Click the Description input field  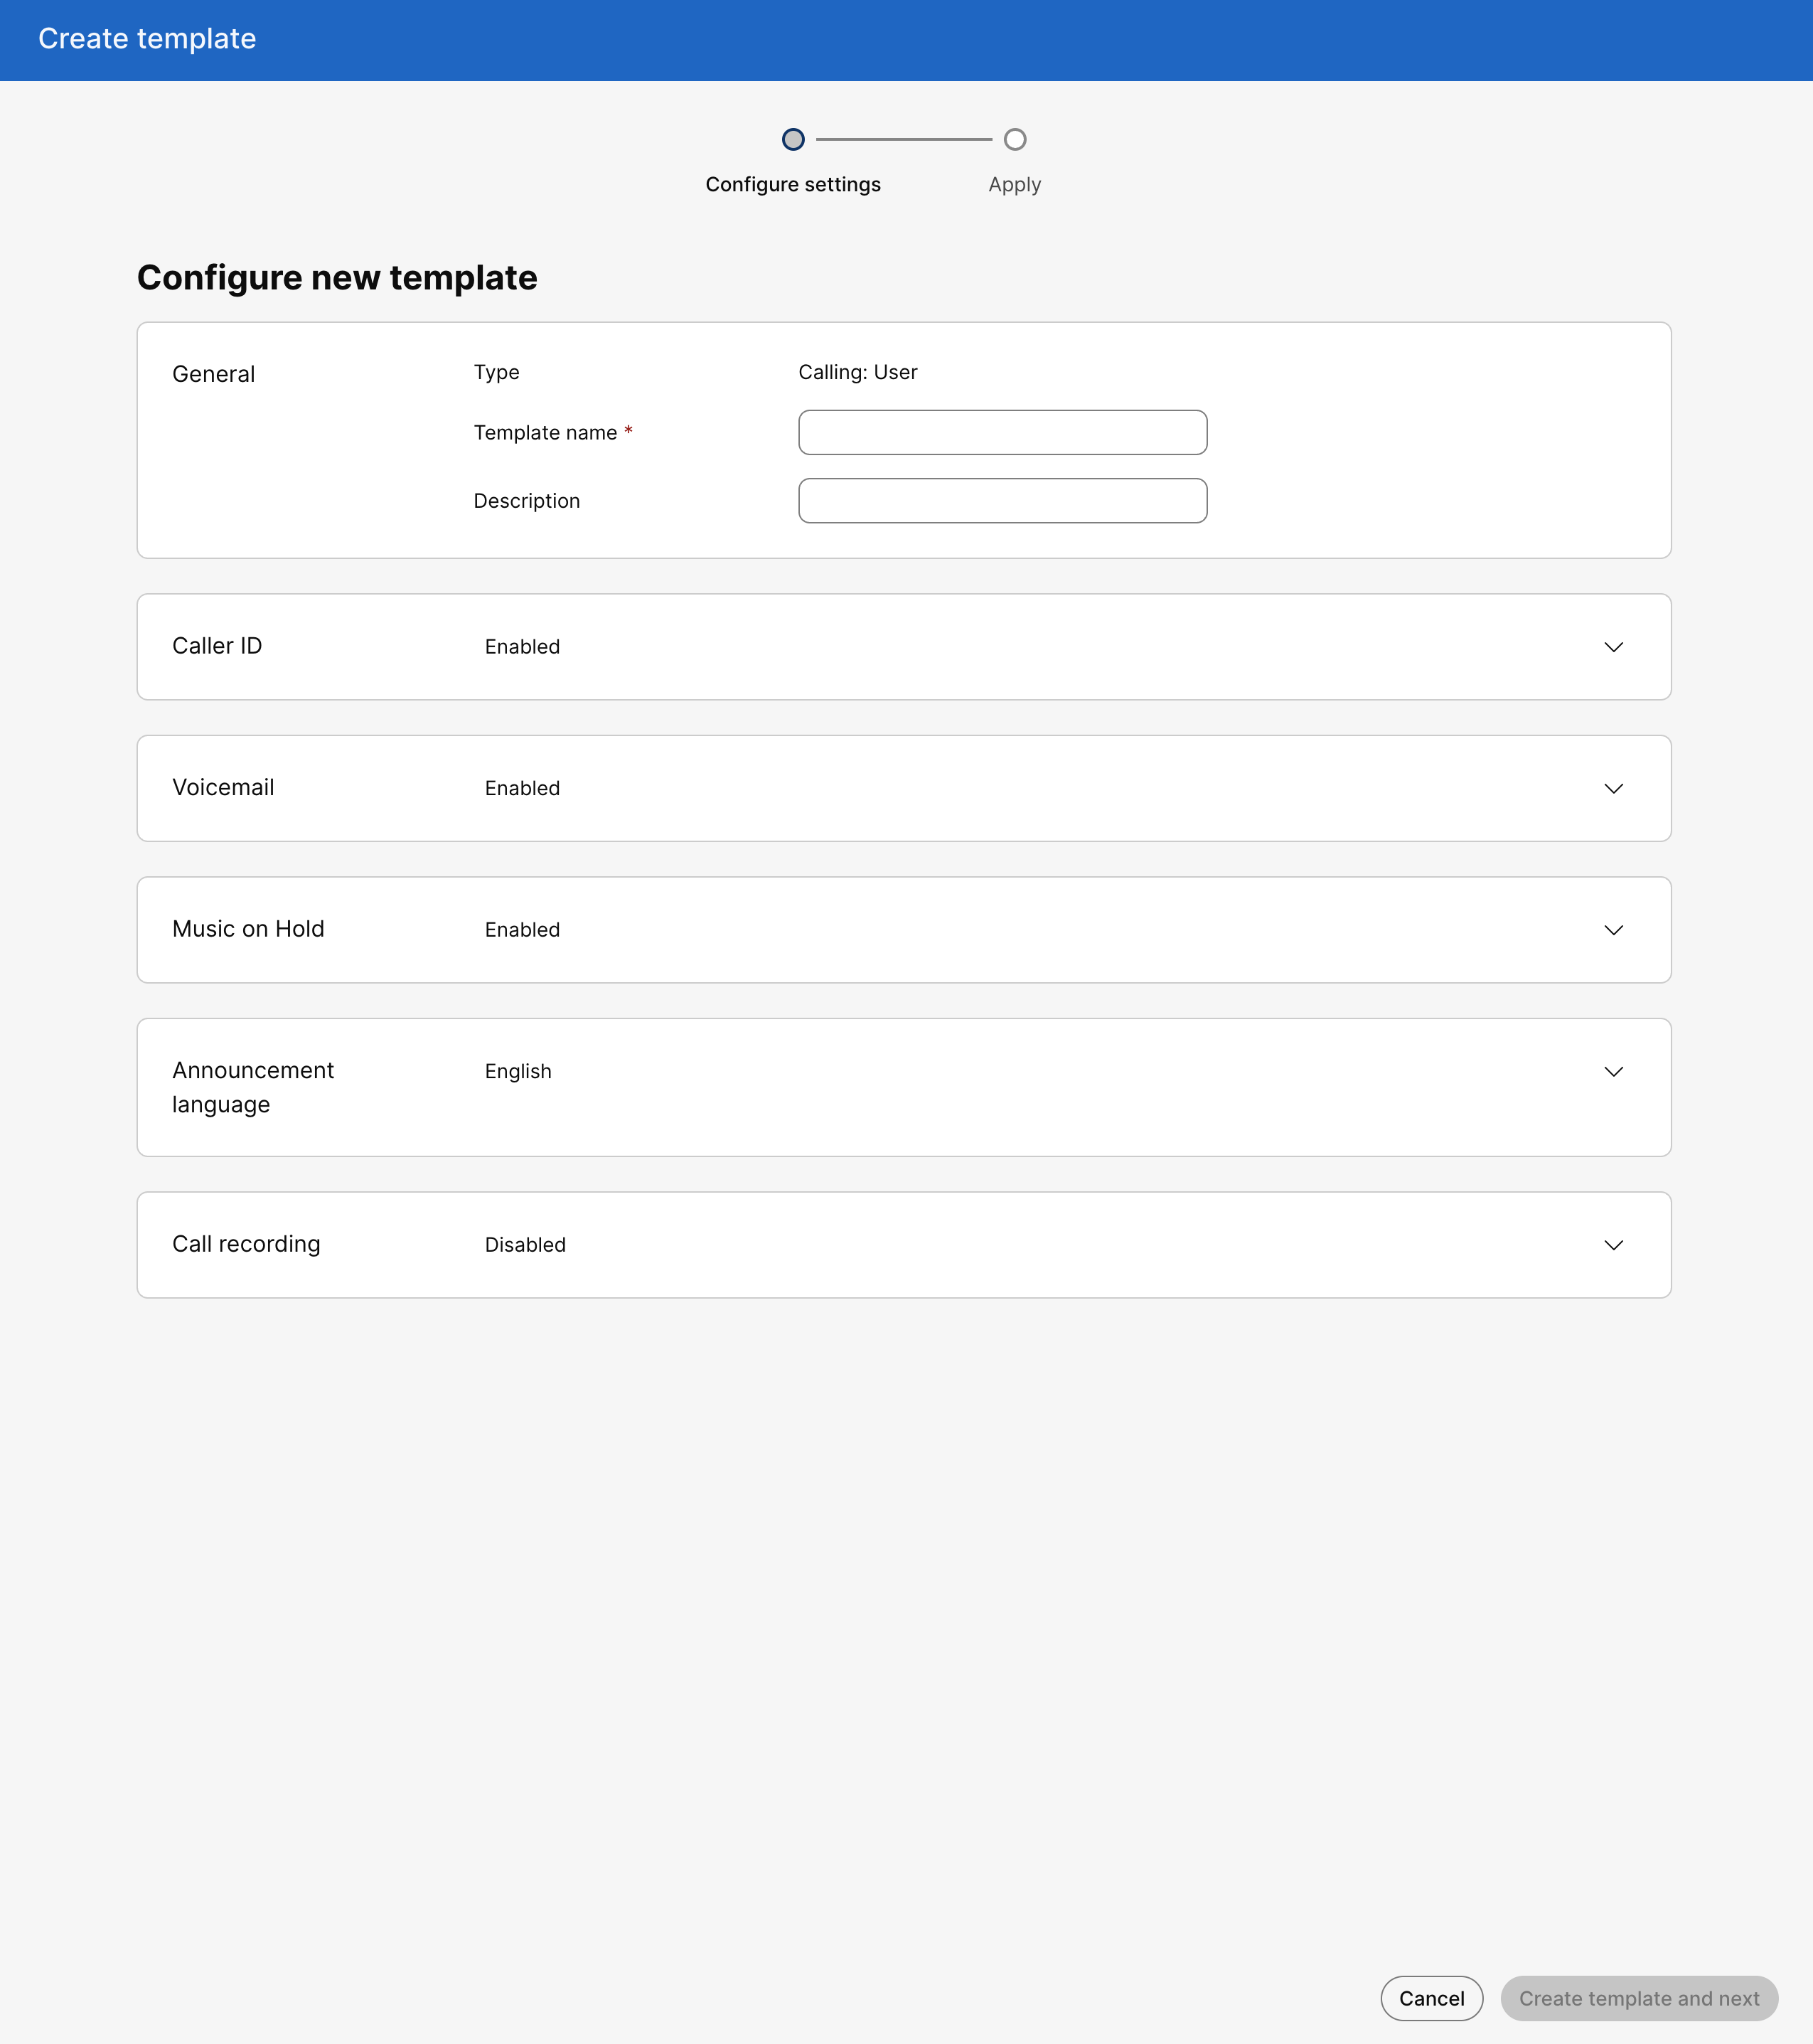(x=1002, y=501)
